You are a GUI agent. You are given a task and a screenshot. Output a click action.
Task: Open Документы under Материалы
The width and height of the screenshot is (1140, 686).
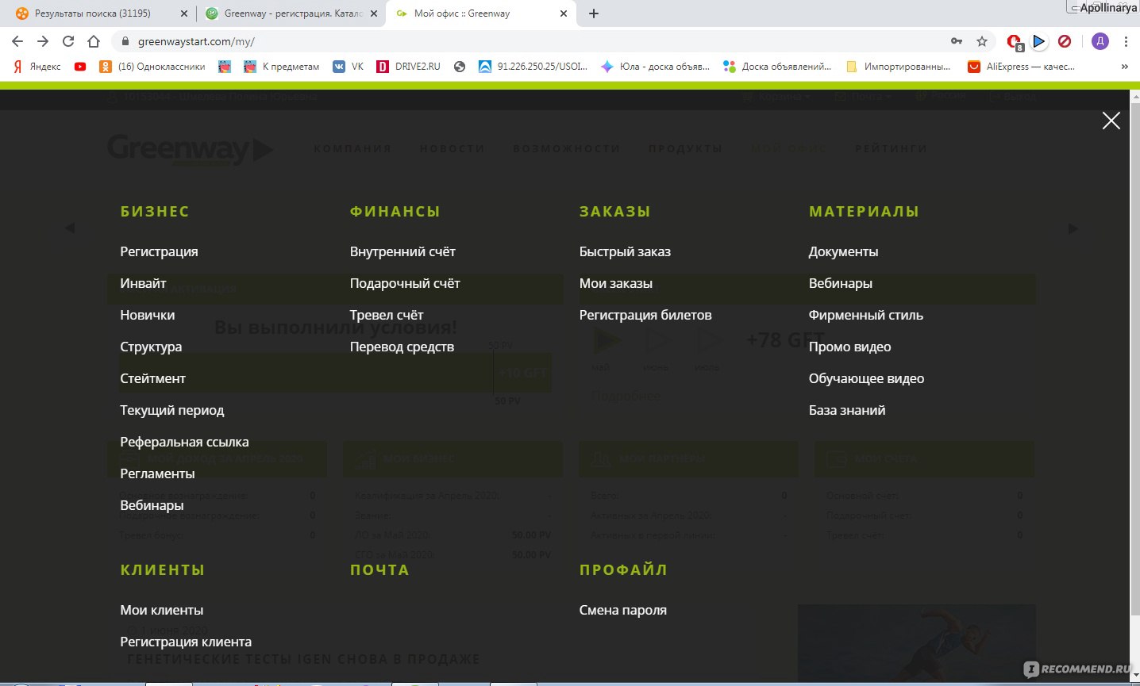click(x=843, y=251)
